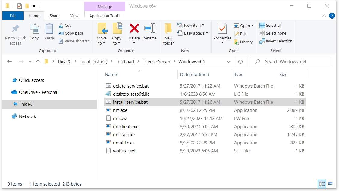
Task: Click the Rename icon in the Organize group
Action: 149,29
